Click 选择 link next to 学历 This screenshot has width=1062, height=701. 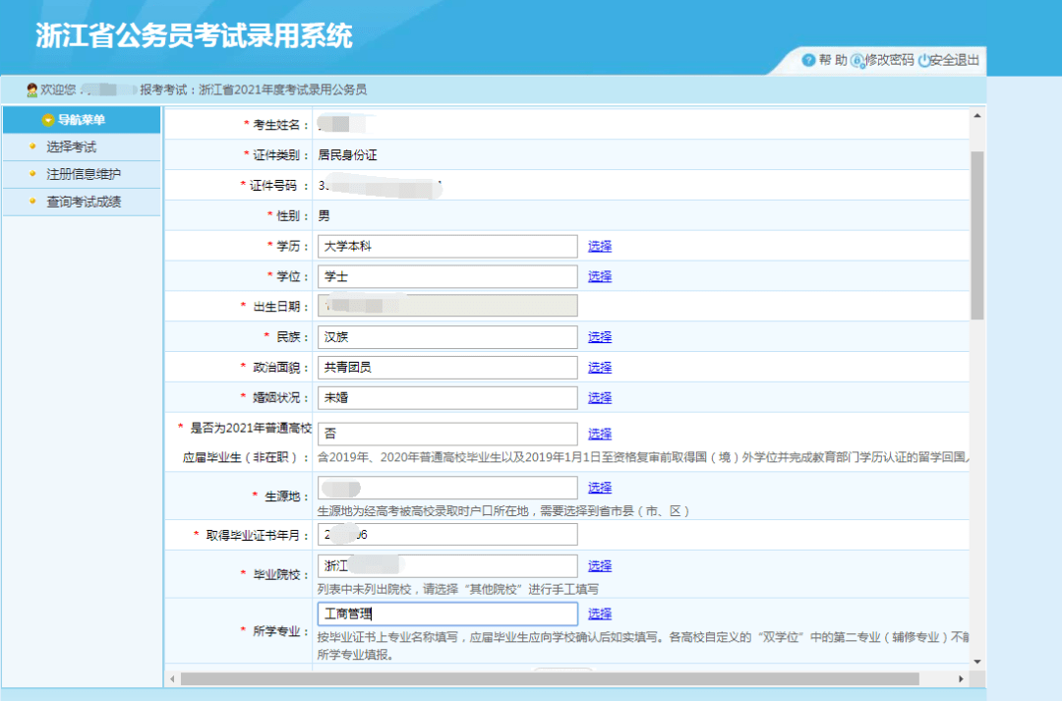coord(600,246)
